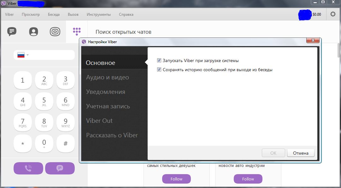Open the 'Инструменты' menu

(x=99, y=14)
